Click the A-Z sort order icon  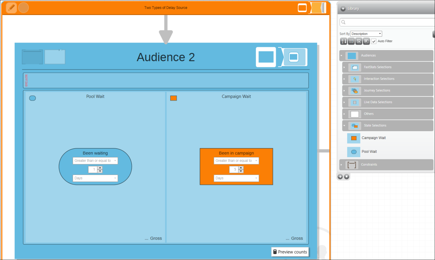click(x=344, y=41)
